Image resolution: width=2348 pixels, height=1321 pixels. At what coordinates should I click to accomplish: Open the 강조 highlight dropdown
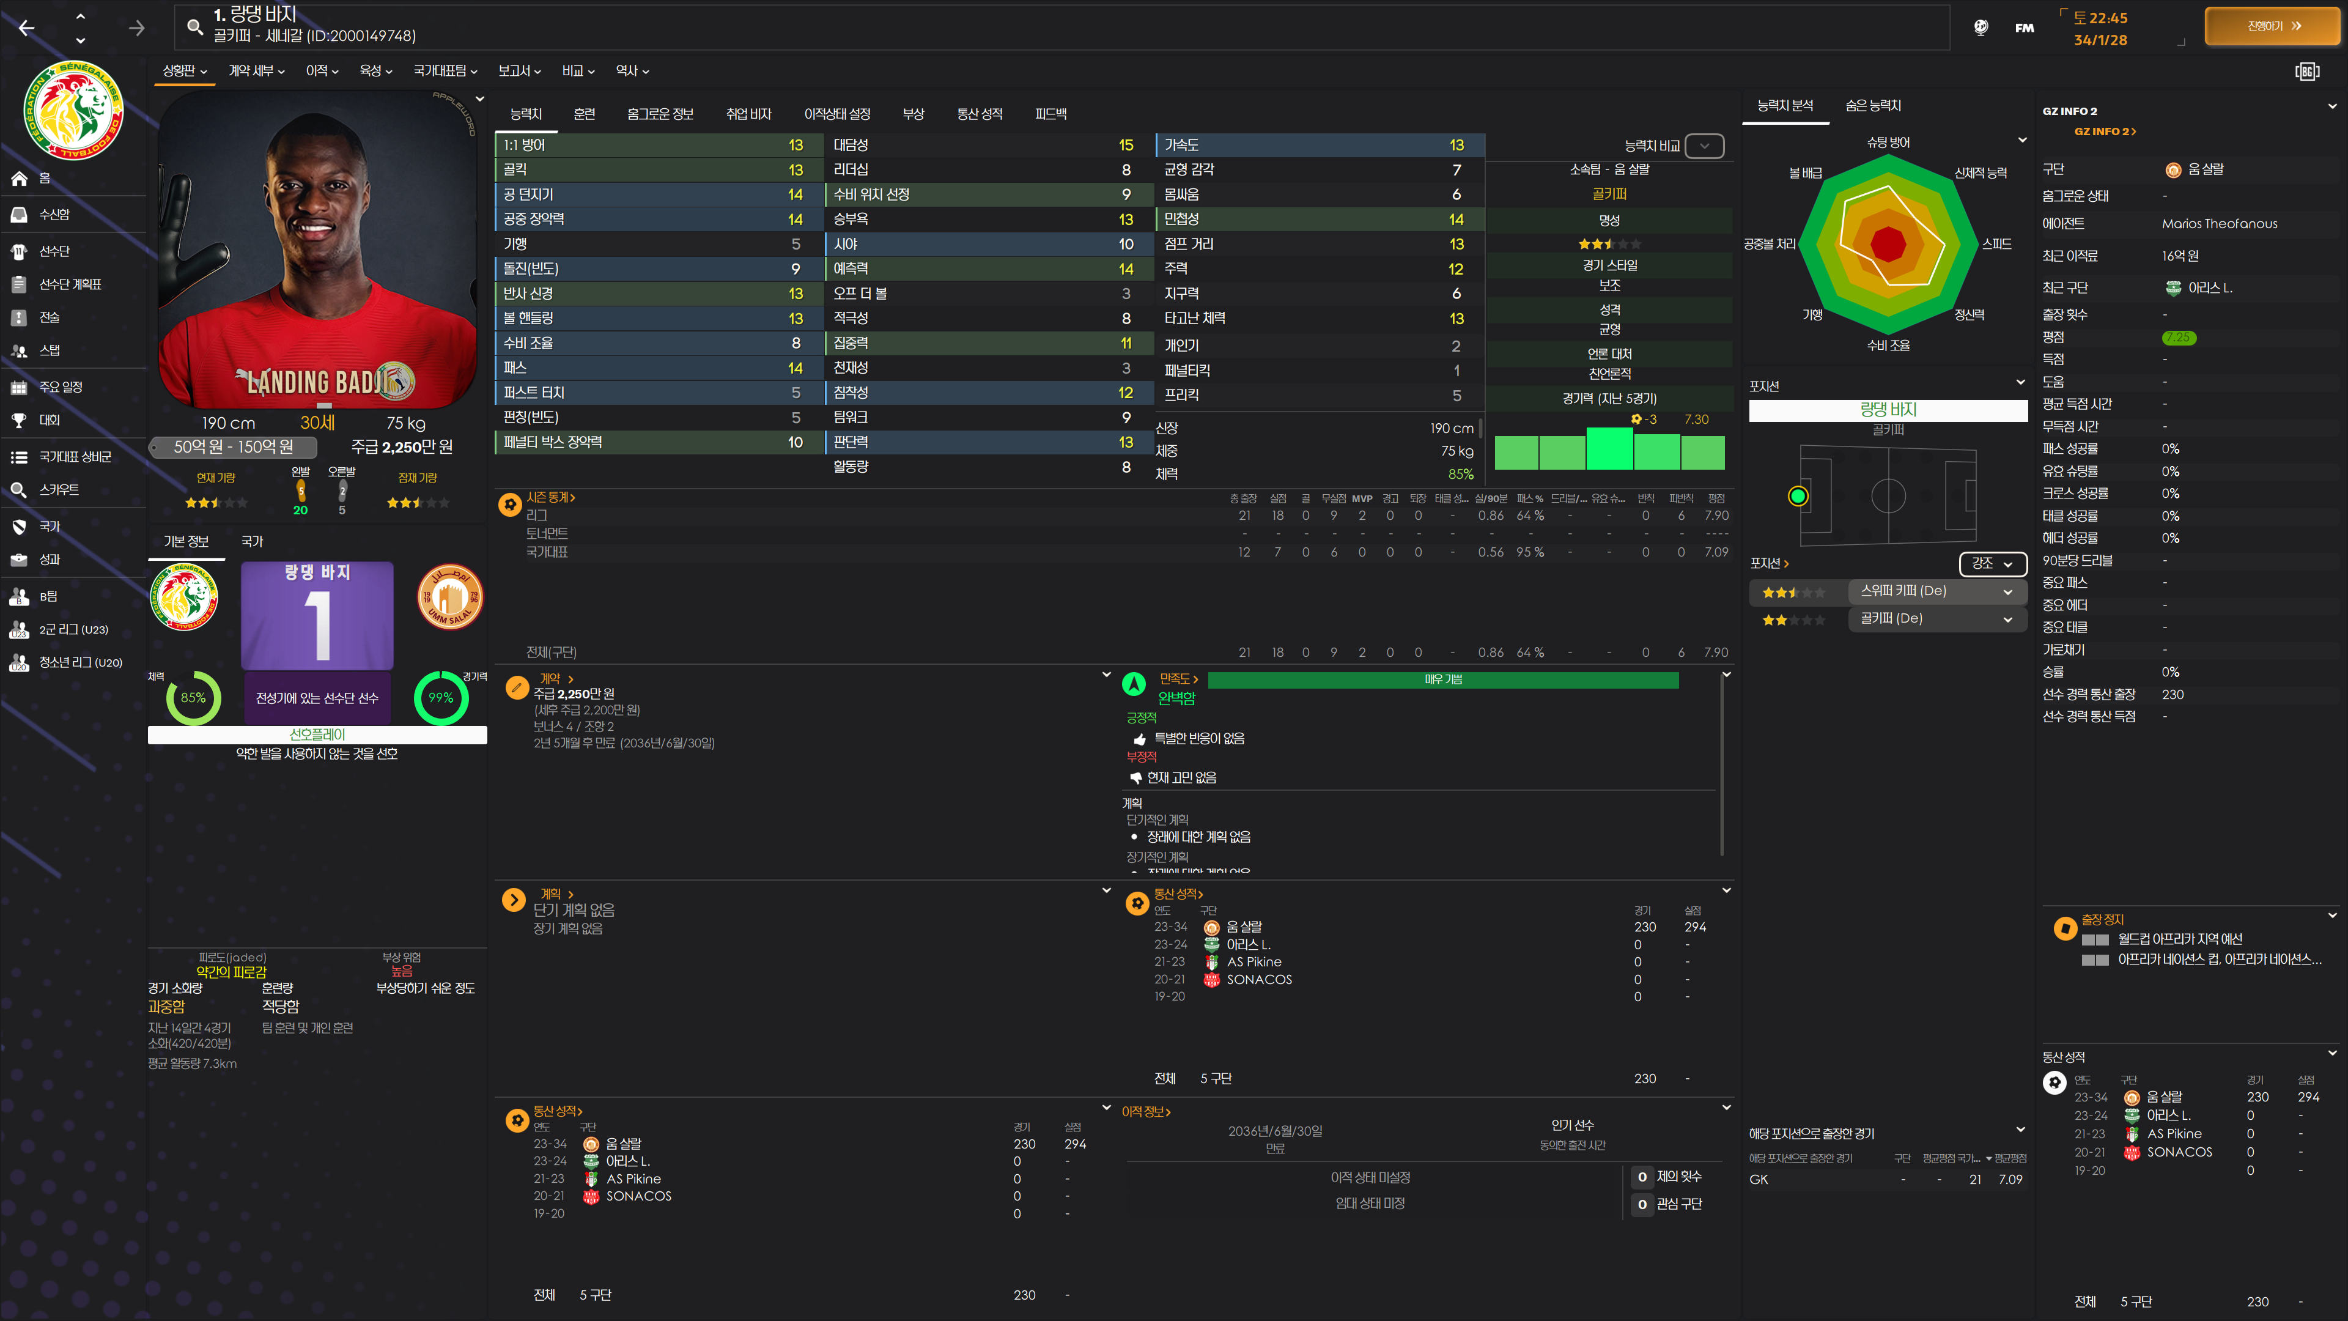(1993, 563)
